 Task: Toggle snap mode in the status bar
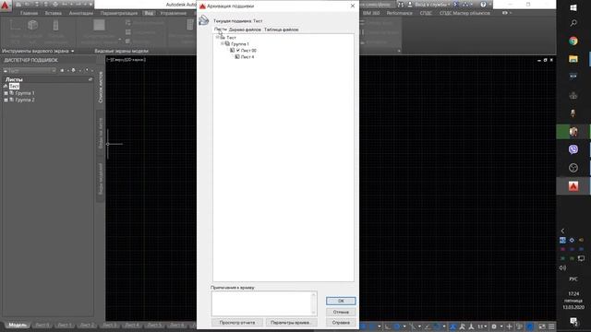point(372,326)
